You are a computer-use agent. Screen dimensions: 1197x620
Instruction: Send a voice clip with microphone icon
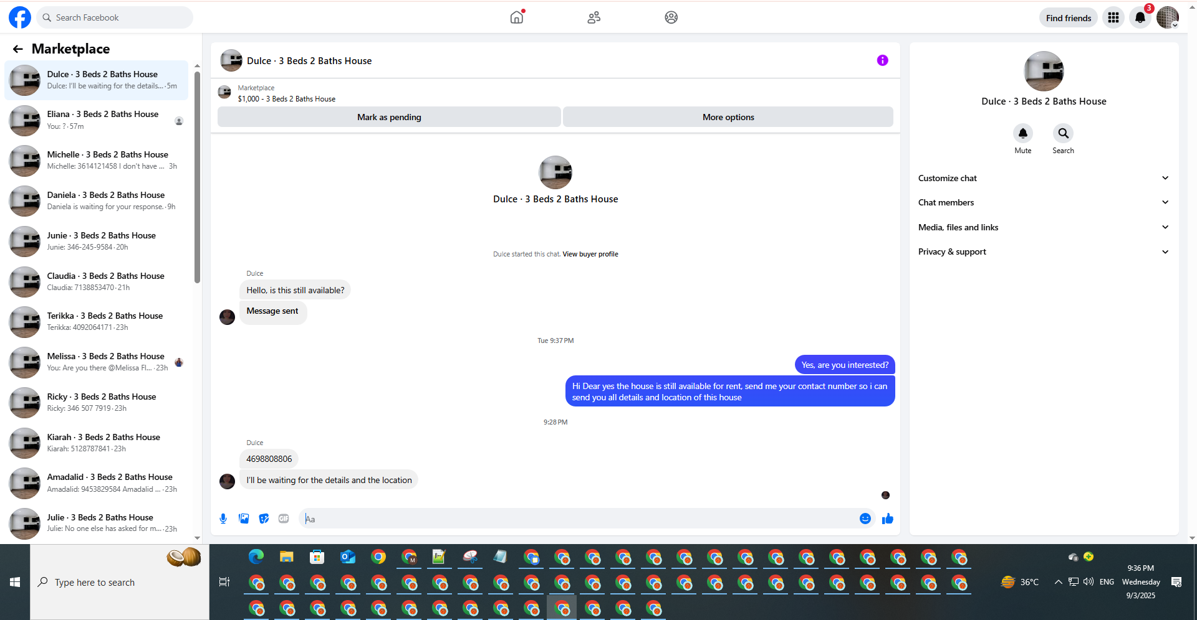(x=223, y=519)
